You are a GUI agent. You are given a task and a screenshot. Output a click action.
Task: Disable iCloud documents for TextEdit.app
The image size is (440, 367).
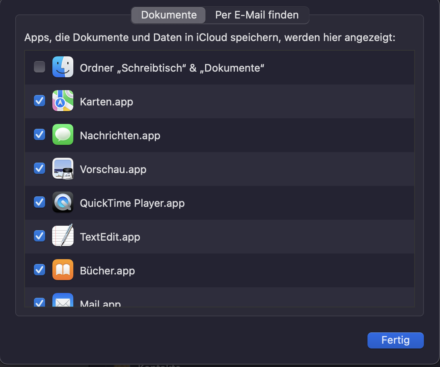click(x=39, y=236)
